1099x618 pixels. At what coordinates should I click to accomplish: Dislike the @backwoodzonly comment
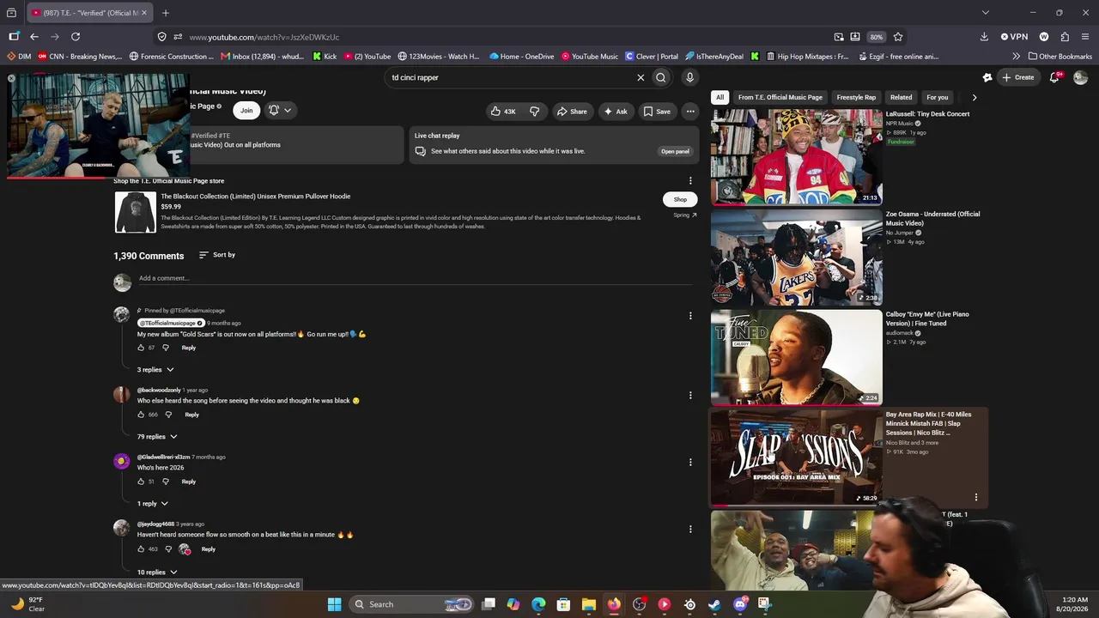[x=168, y=415]
